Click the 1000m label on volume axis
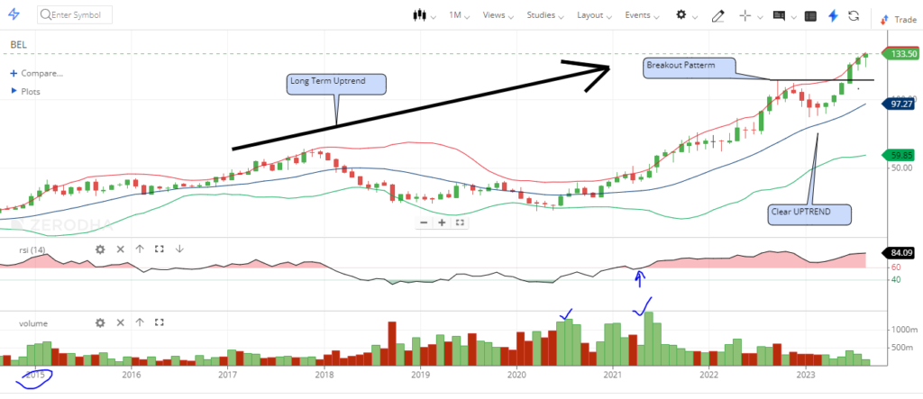This screenshot has height=399, width=923. (905, 330)
